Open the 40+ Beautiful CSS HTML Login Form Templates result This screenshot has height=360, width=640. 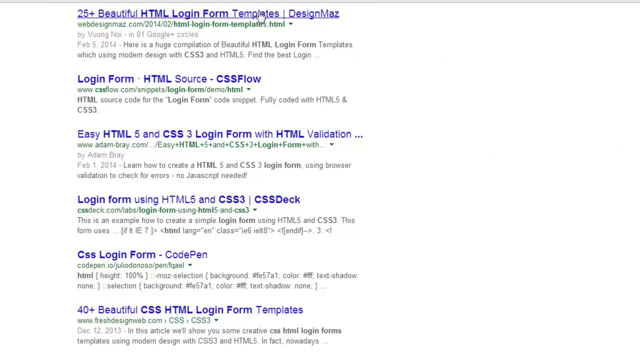coord(190,310)
